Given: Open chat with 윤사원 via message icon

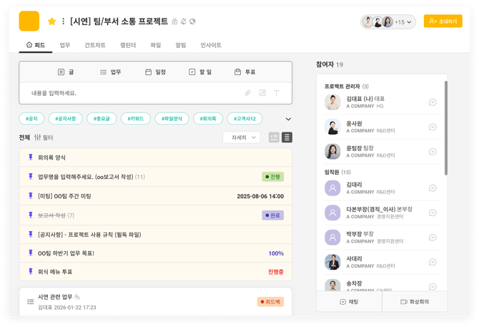Looking at the screenshot, I should 433,127.
